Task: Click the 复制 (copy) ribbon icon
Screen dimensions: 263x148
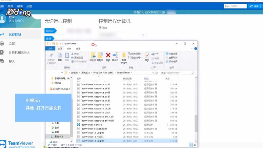Action: pyautogui.click(x=60, y=55)
